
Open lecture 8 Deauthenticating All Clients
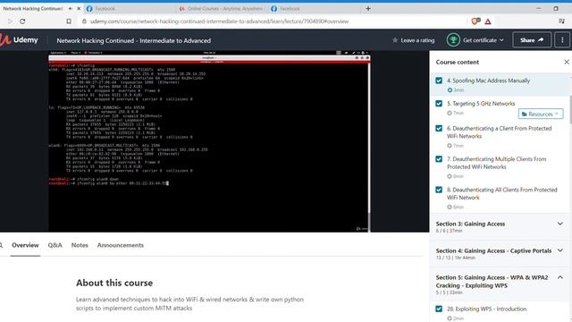[x=502, y=193]
